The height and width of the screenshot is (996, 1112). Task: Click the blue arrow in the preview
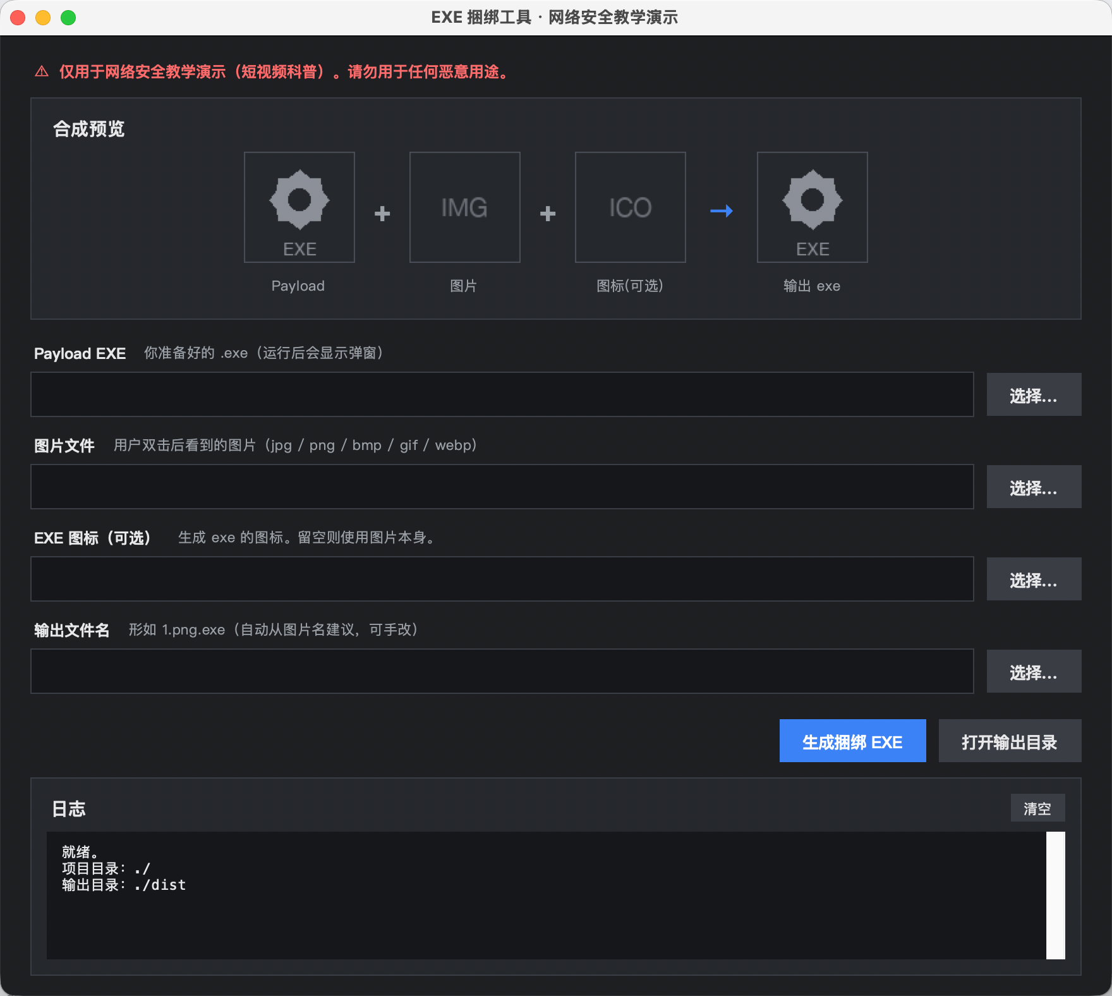pos(722,210)
